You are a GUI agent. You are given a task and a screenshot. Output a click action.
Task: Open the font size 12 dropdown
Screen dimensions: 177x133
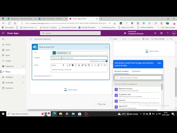[x=68, y=65]
